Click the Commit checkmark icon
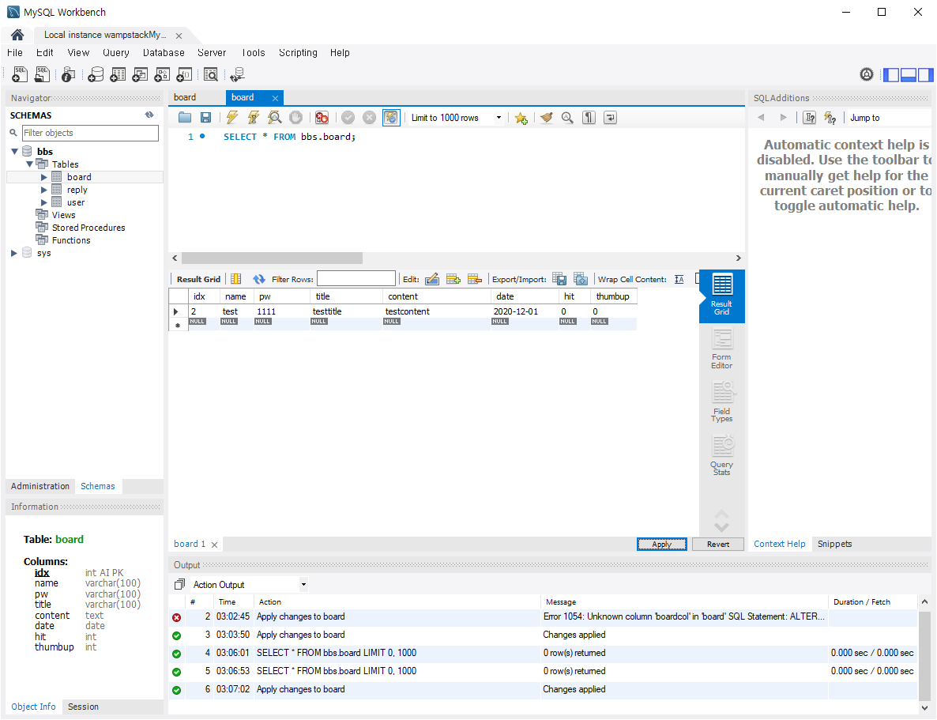This screenshot has width=937, height=720. pyautogui.click(x=348, y=118)
